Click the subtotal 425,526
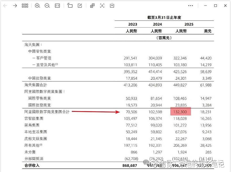 click(180, 72)
